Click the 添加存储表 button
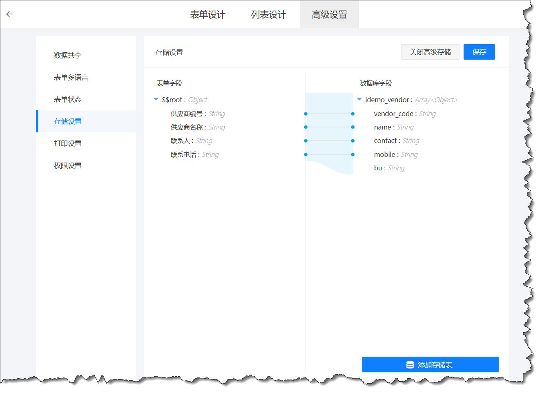This screenshot has height=393, width=542. coord(430,364)
